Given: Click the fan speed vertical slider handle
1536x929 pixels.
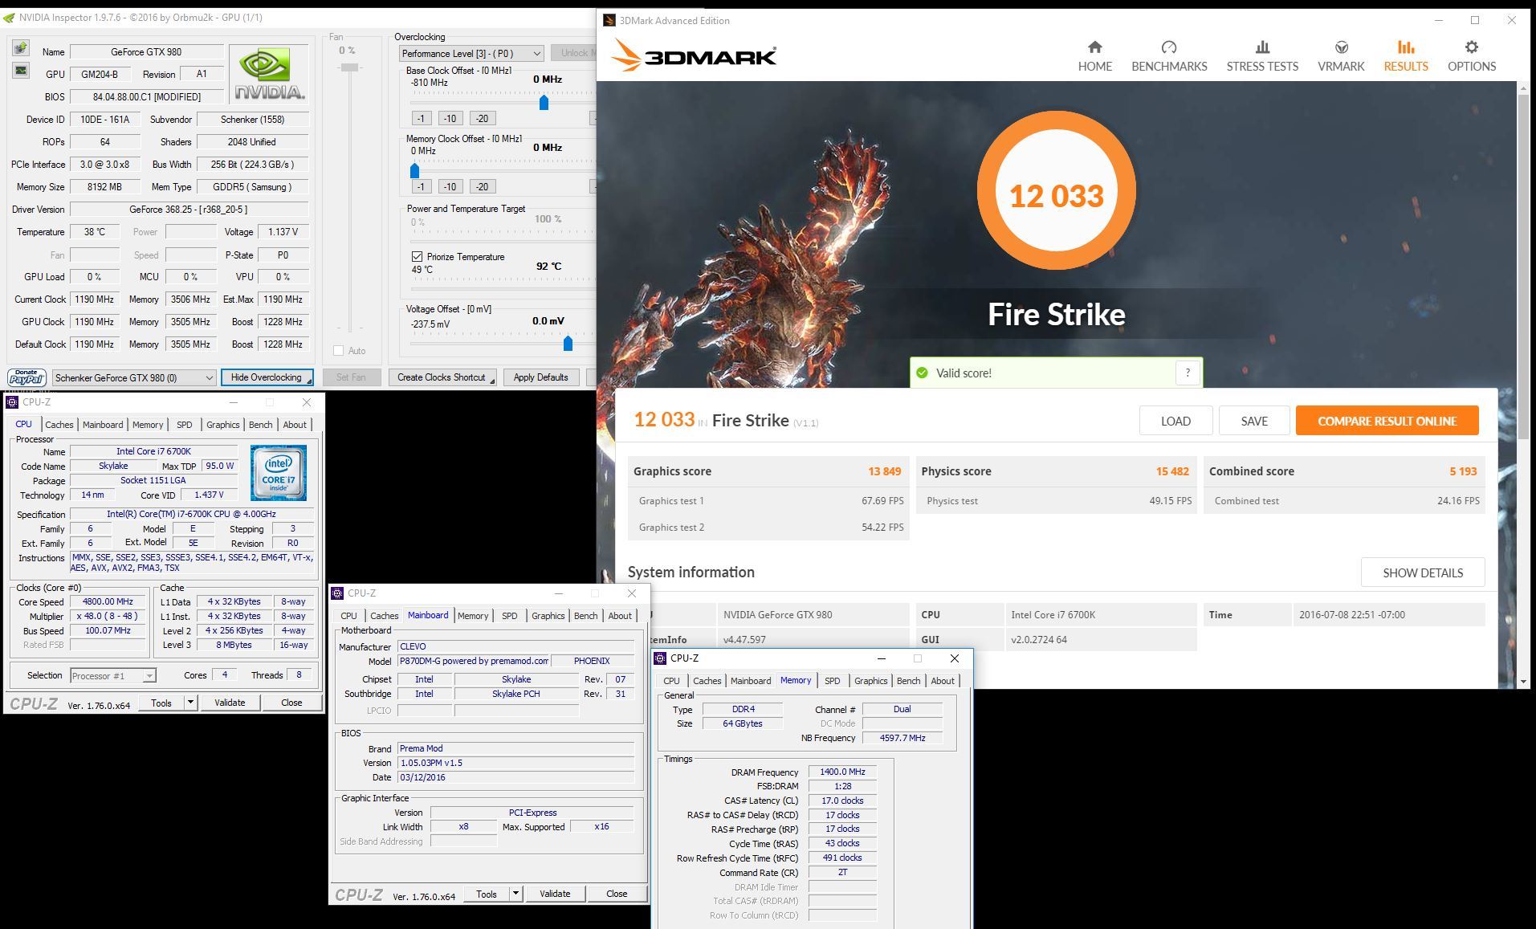Looking at the screenshot, I should (x=349, y=67).
